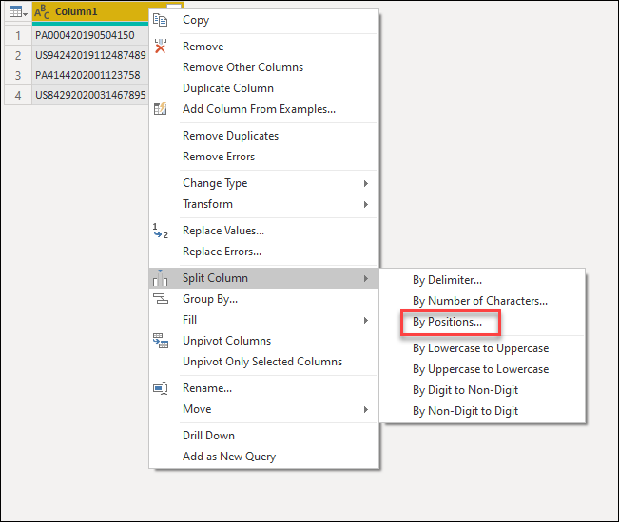The width and height of the screenshot is (619, 522).
Task: Click the Group By icon
Action: coord(161,299)
